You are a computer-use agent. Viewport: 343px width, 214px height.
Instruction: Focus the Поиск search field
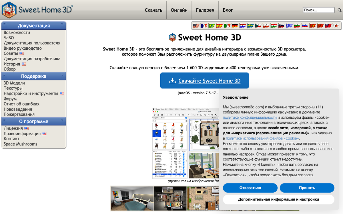click(319, 10)
